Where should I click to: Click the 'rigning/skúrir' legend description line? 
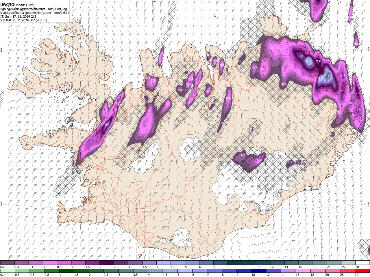pyautogui.click(x=34, y=9)
